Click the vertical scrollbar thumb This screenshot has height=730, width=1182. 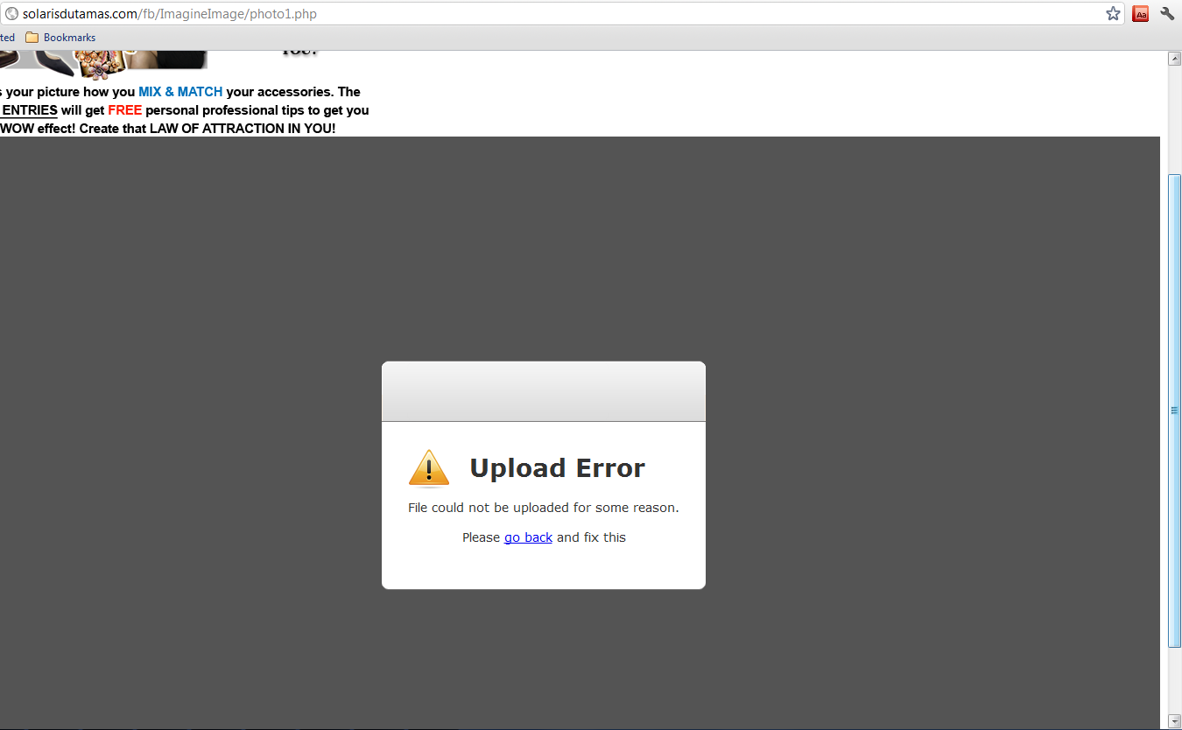(x=1175, y=410)
